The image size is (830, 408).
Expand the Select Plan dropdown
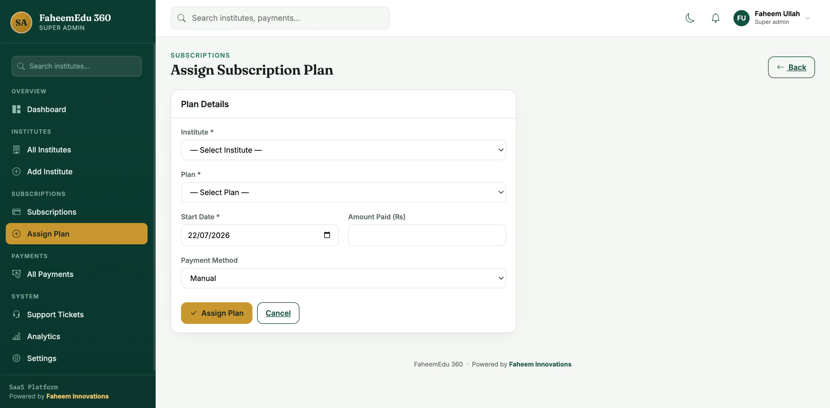343,192
